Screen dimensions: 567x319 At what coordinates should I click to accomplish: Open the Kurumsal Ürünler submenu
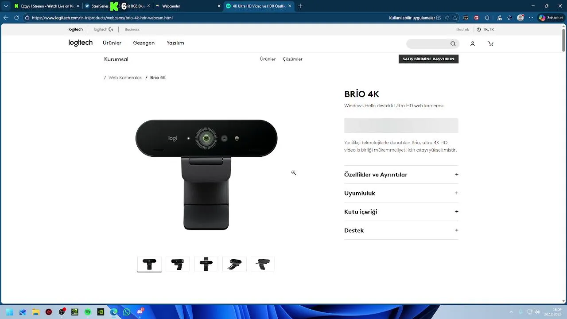(x=268, y=59)
